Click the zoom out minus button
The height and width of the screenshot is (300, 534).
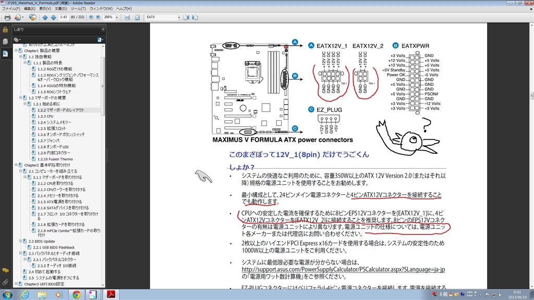tap(91, 17)
